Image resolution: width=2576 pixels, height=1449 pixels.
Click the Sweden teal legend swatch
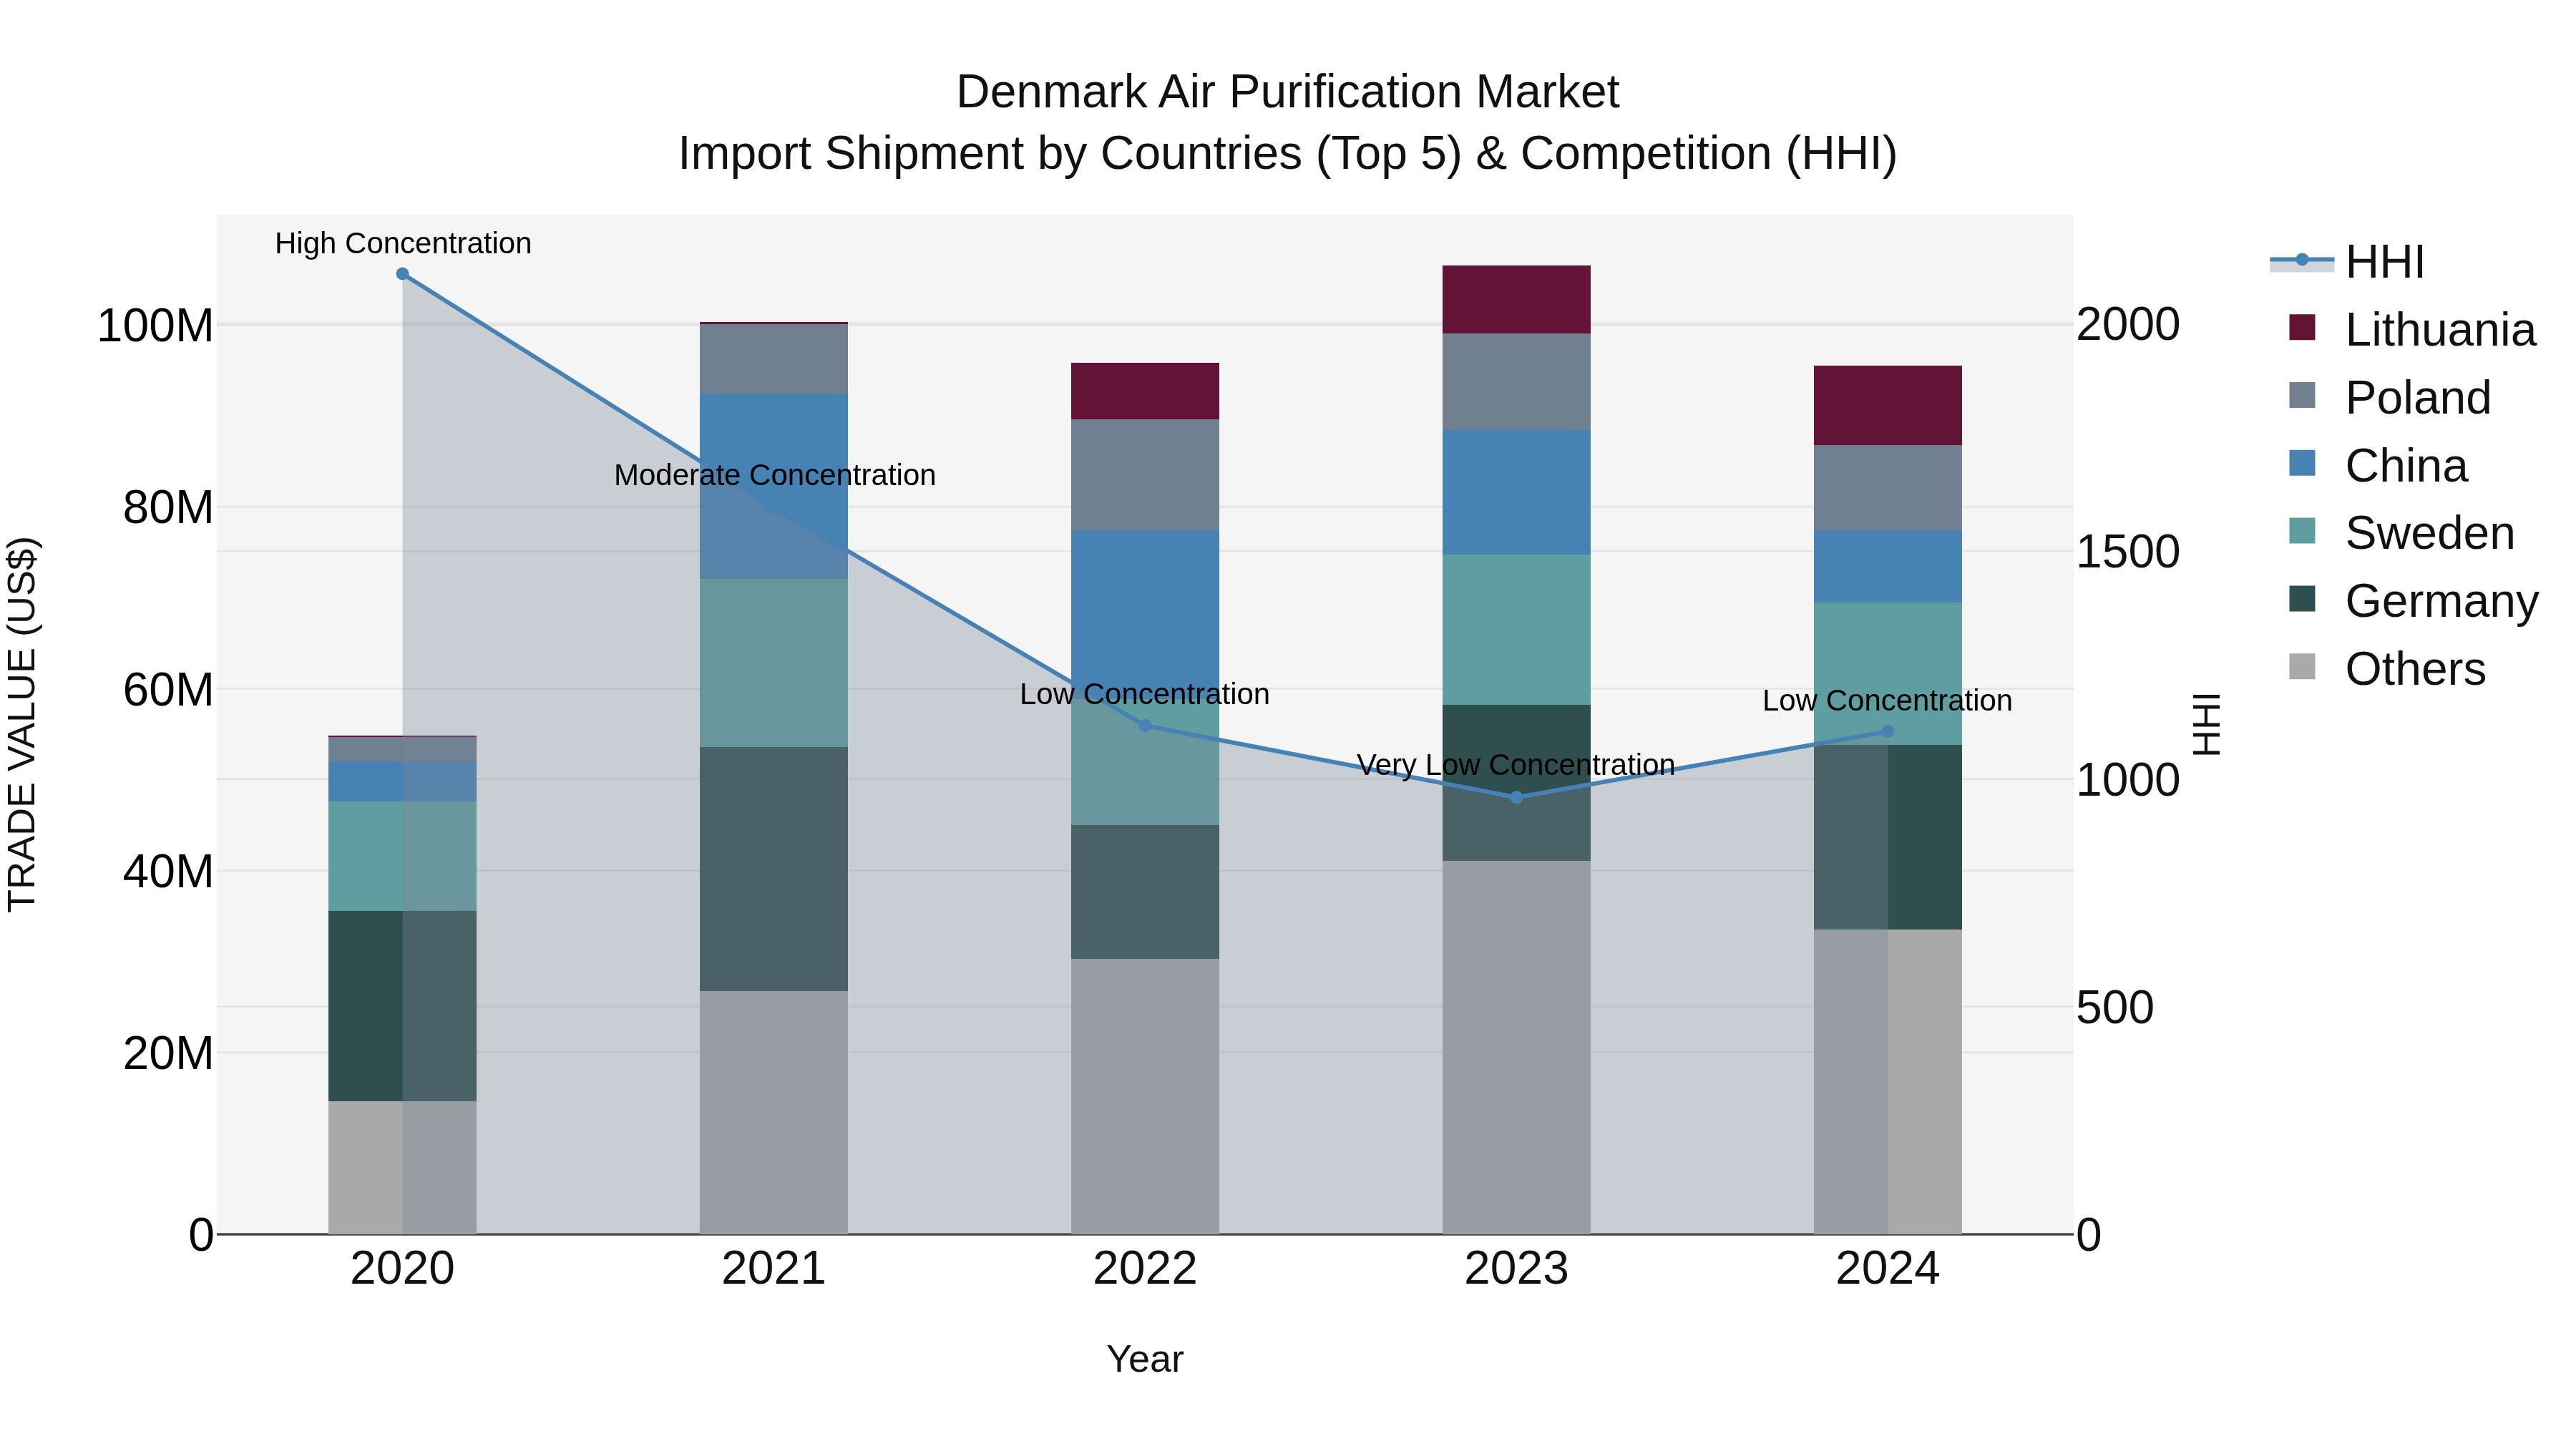click(x=2302, y=531)
